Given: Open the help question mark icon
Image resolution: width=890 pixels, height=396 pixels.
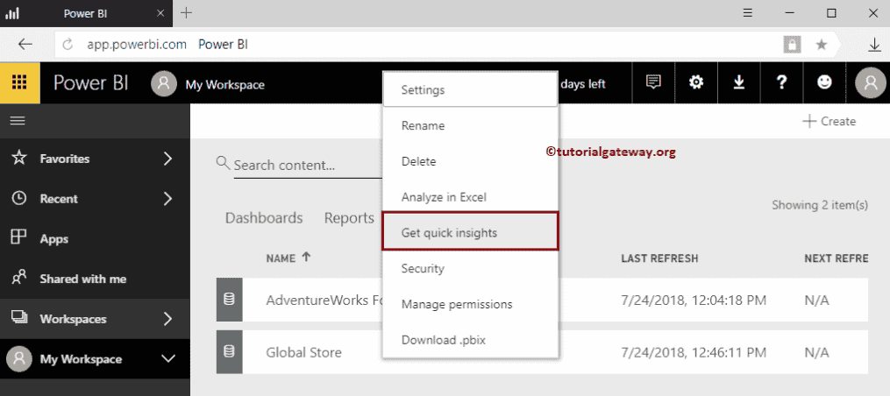Looking at the screenshot, I should (781, 83).
